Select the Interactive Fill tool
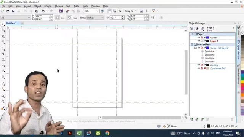 coord(3,108)
